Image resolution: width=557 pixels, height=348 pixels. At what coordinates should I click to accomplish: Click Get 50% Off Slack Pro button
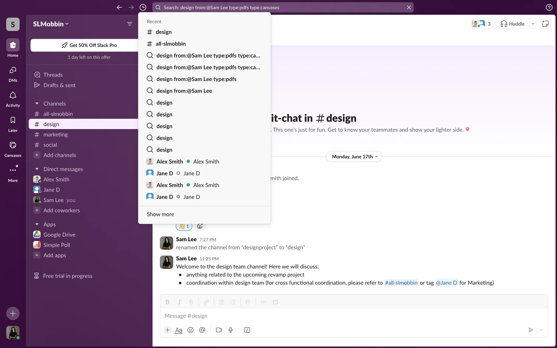point(89,45)
